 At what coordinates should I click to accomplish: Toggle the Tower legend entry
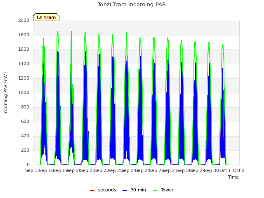pyautogui.click(x=163, y=190)
